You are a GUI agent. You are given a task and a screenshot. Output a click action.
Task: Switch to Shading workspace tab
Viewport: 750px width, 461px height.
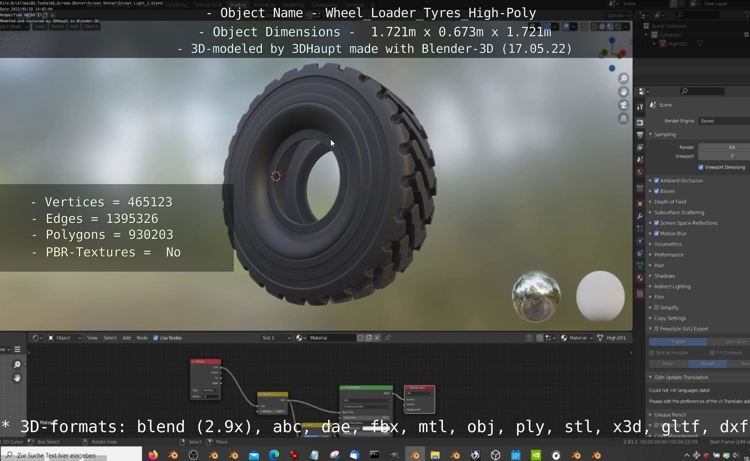pos(238,5)
